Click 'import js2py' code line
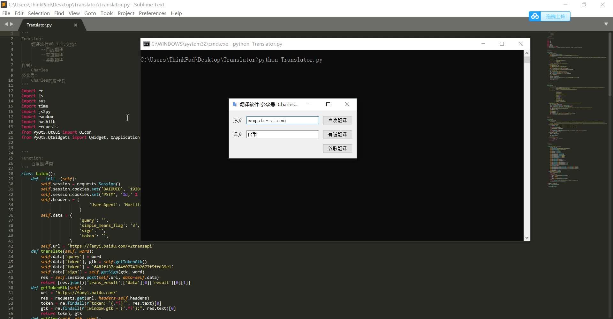 coord(36,112)
